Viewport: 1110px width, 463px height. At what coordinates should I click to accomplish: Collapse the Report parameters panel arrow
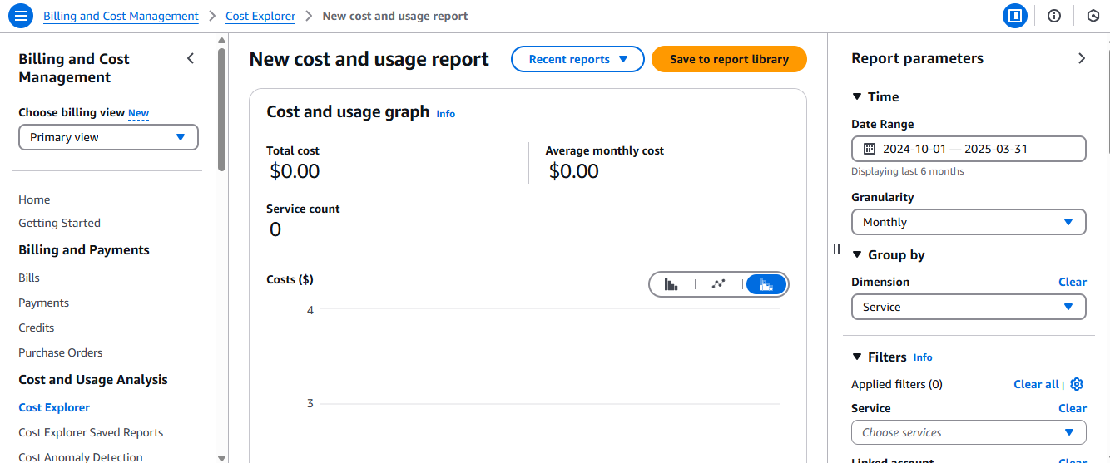(1082, 58)
